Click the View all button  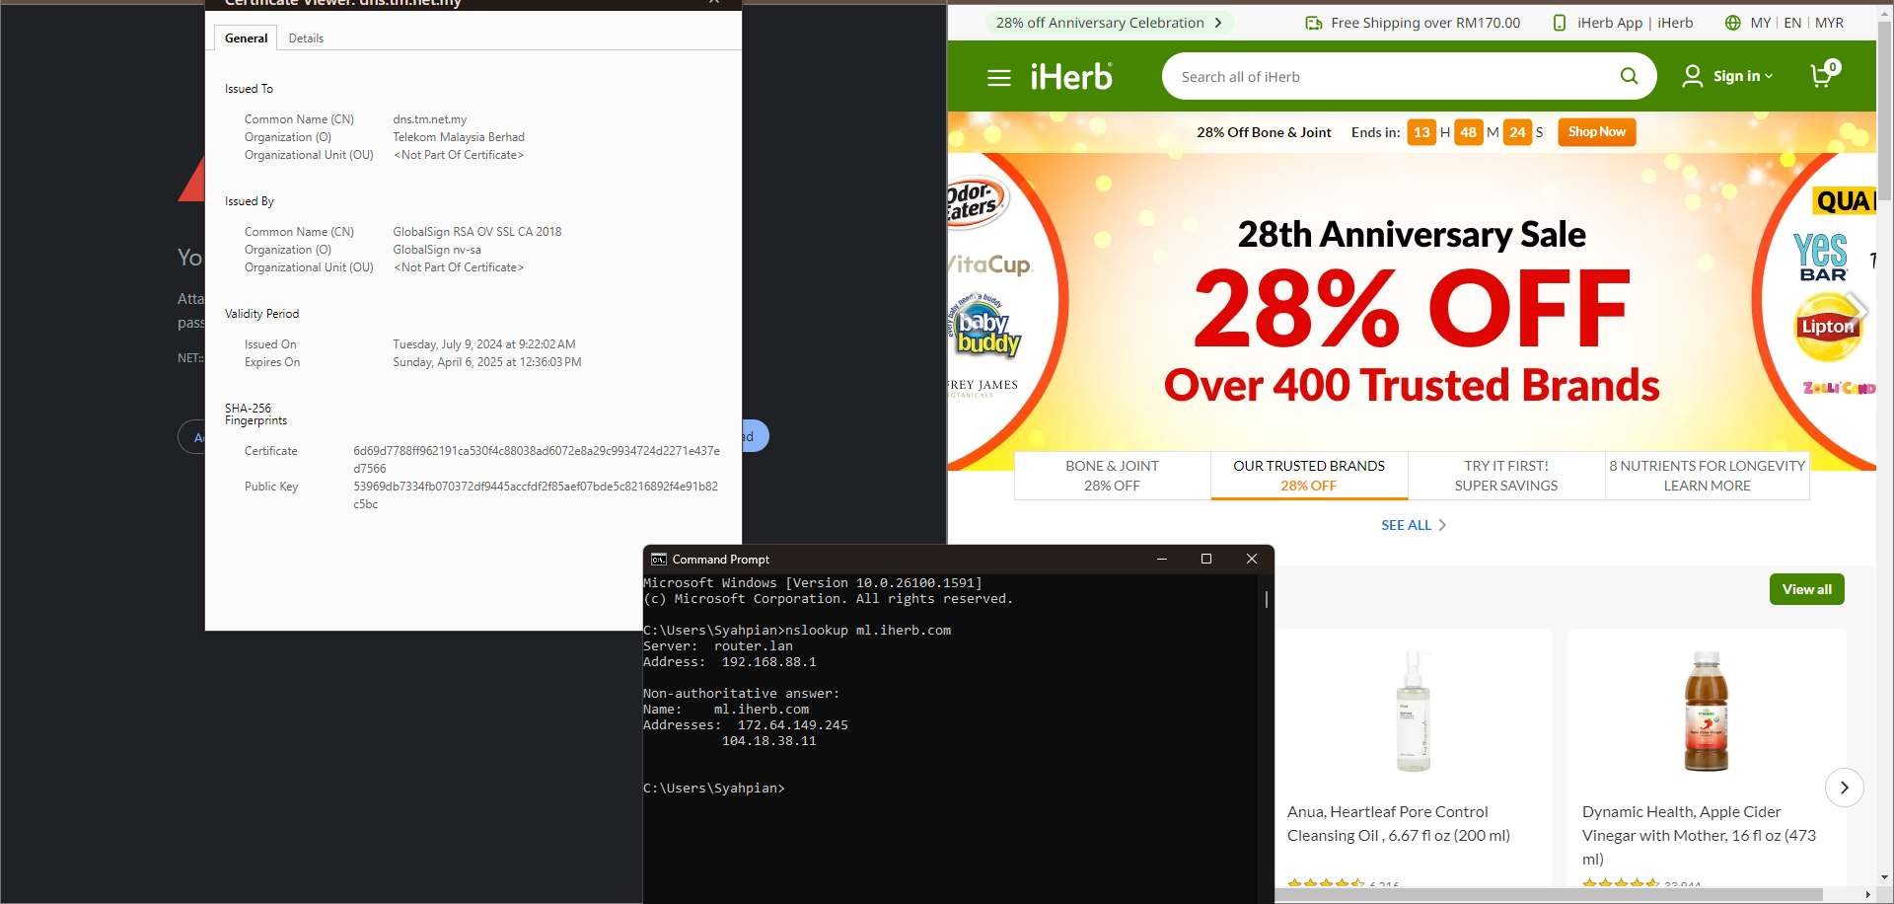coord(1806,589)
